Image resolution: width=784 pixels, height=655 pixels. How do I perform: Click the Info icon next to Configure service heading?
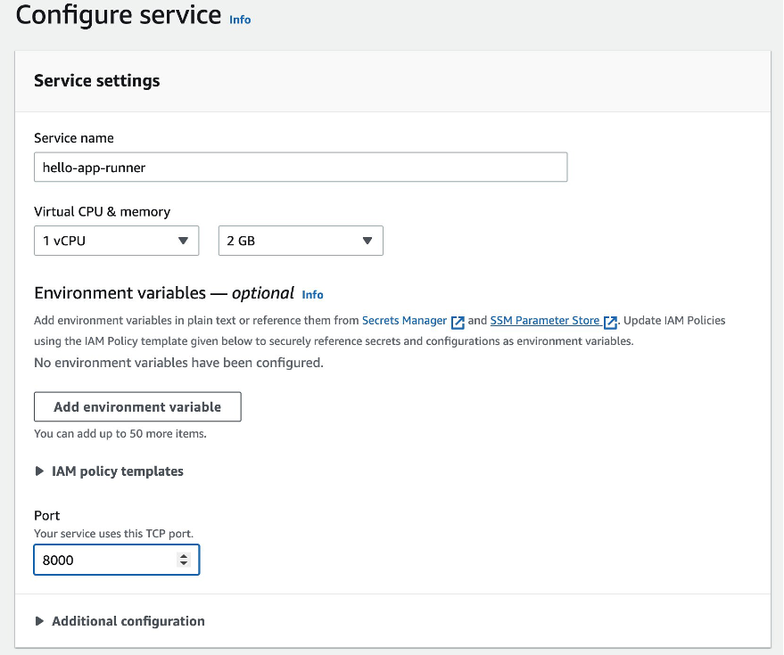[x=239, y=20]
